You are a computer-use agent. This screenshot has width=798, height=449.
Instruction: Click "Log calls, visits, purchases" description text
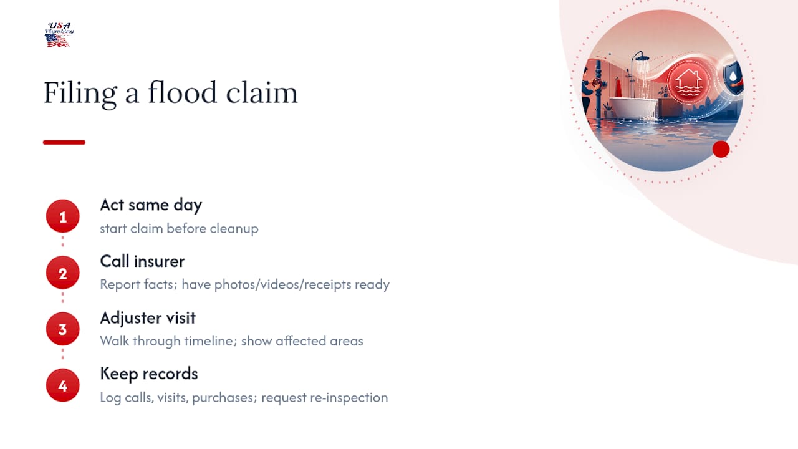click(177, 397)
